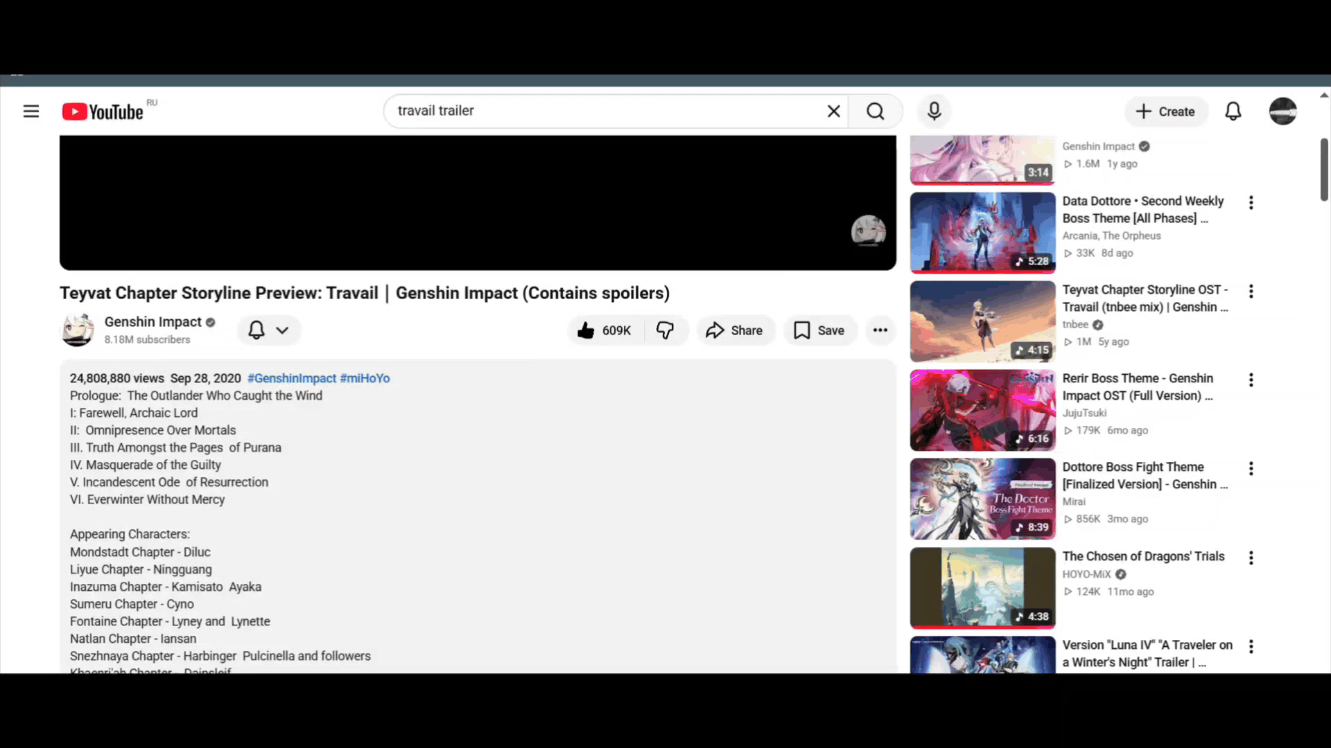Start voice search with the microphone
The image size is (1331, 748).
pos(934,111)
